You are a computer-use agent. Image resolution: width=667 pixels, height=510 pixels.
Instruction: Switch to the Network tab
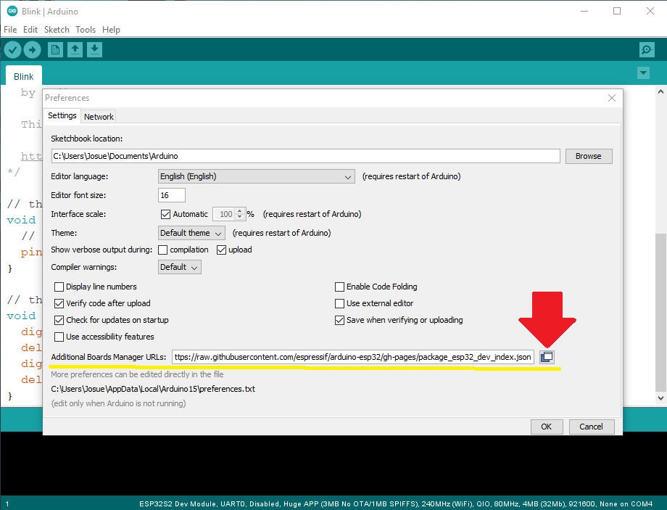99,117
